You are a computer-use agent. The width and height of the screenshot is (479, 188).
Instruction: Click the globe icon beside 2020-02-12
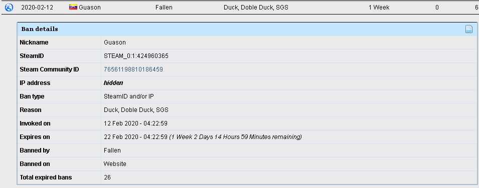pyautogui.click(x=9, y=7)
